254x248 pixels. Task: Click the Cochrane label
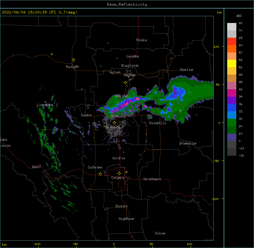click(95, 167)
